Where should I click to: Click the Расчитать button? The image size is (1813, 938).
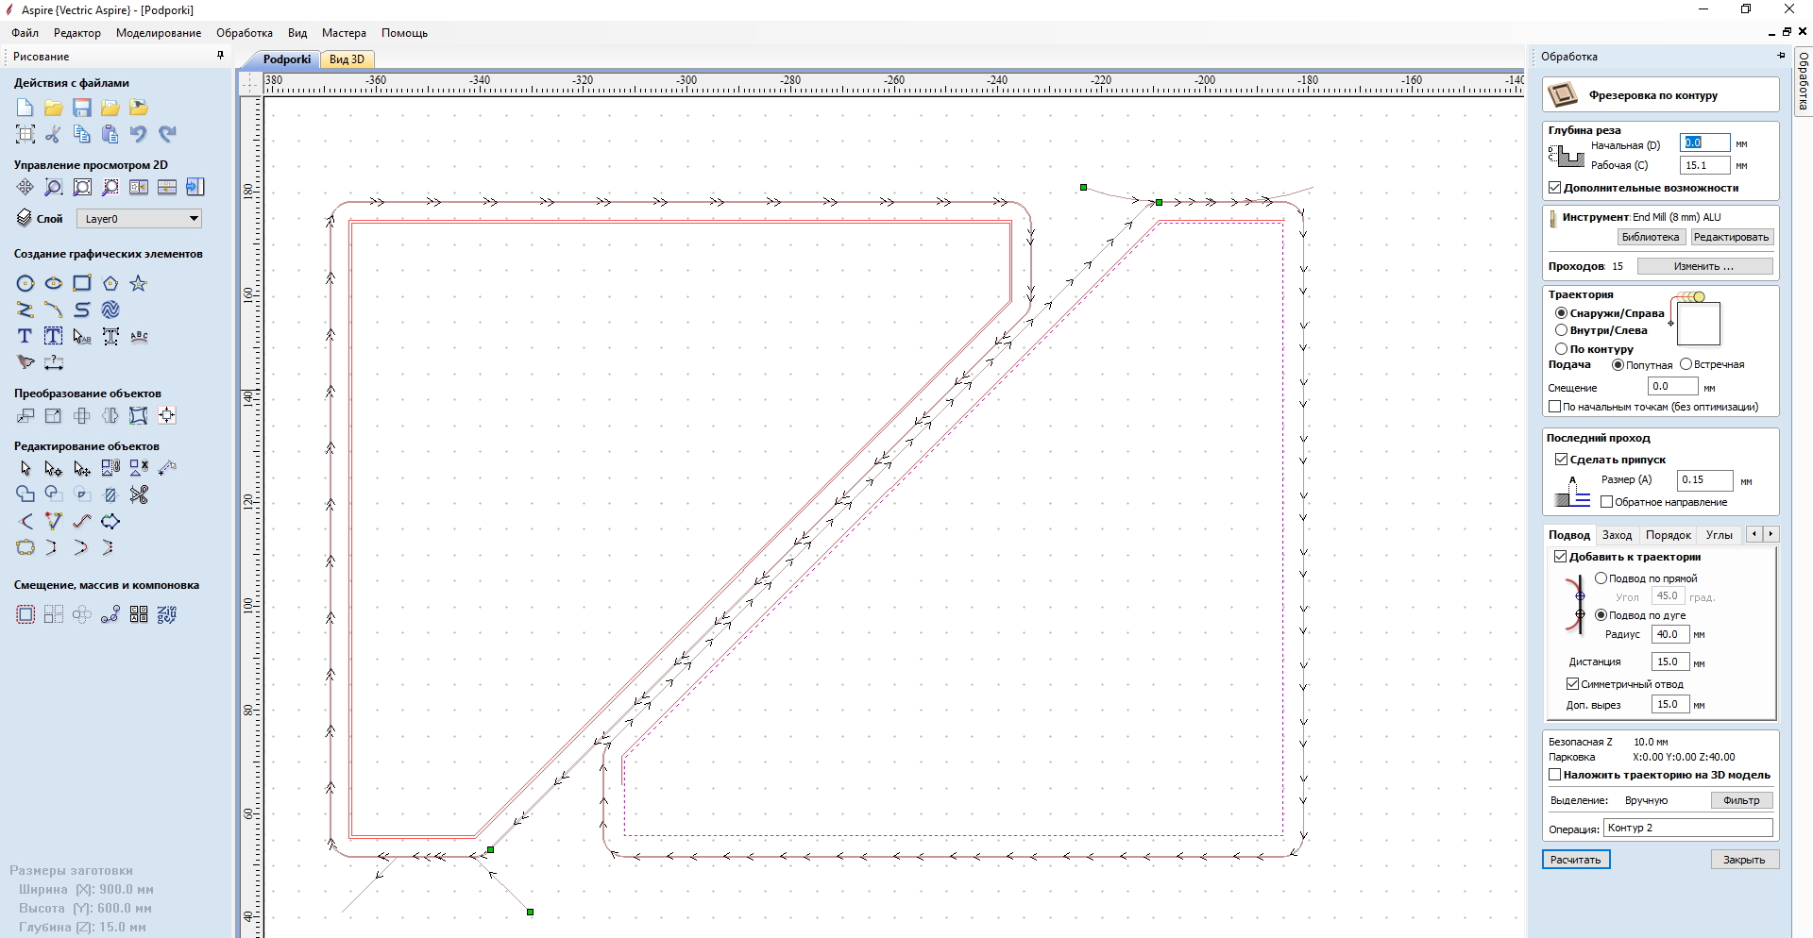click(x=1576, y=860)
